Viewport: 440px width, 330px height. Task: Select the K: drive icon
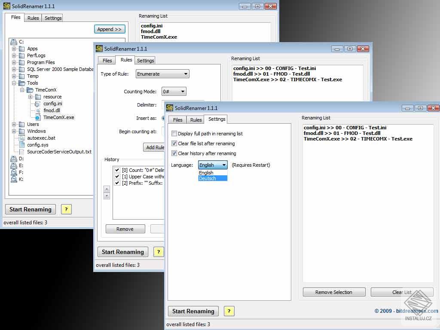14,179
